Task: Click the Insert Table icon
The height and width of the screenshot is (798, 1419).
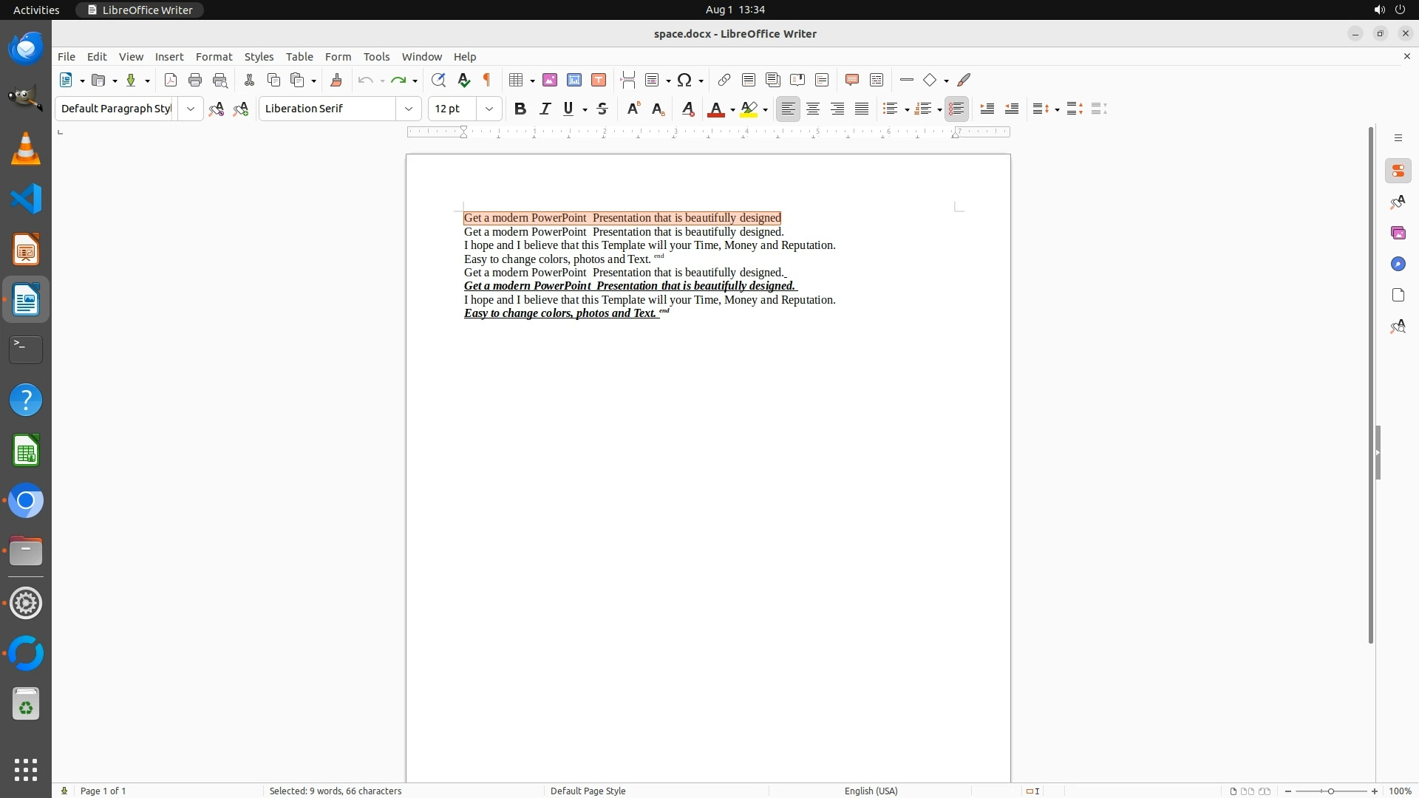Action: (517, 80)
